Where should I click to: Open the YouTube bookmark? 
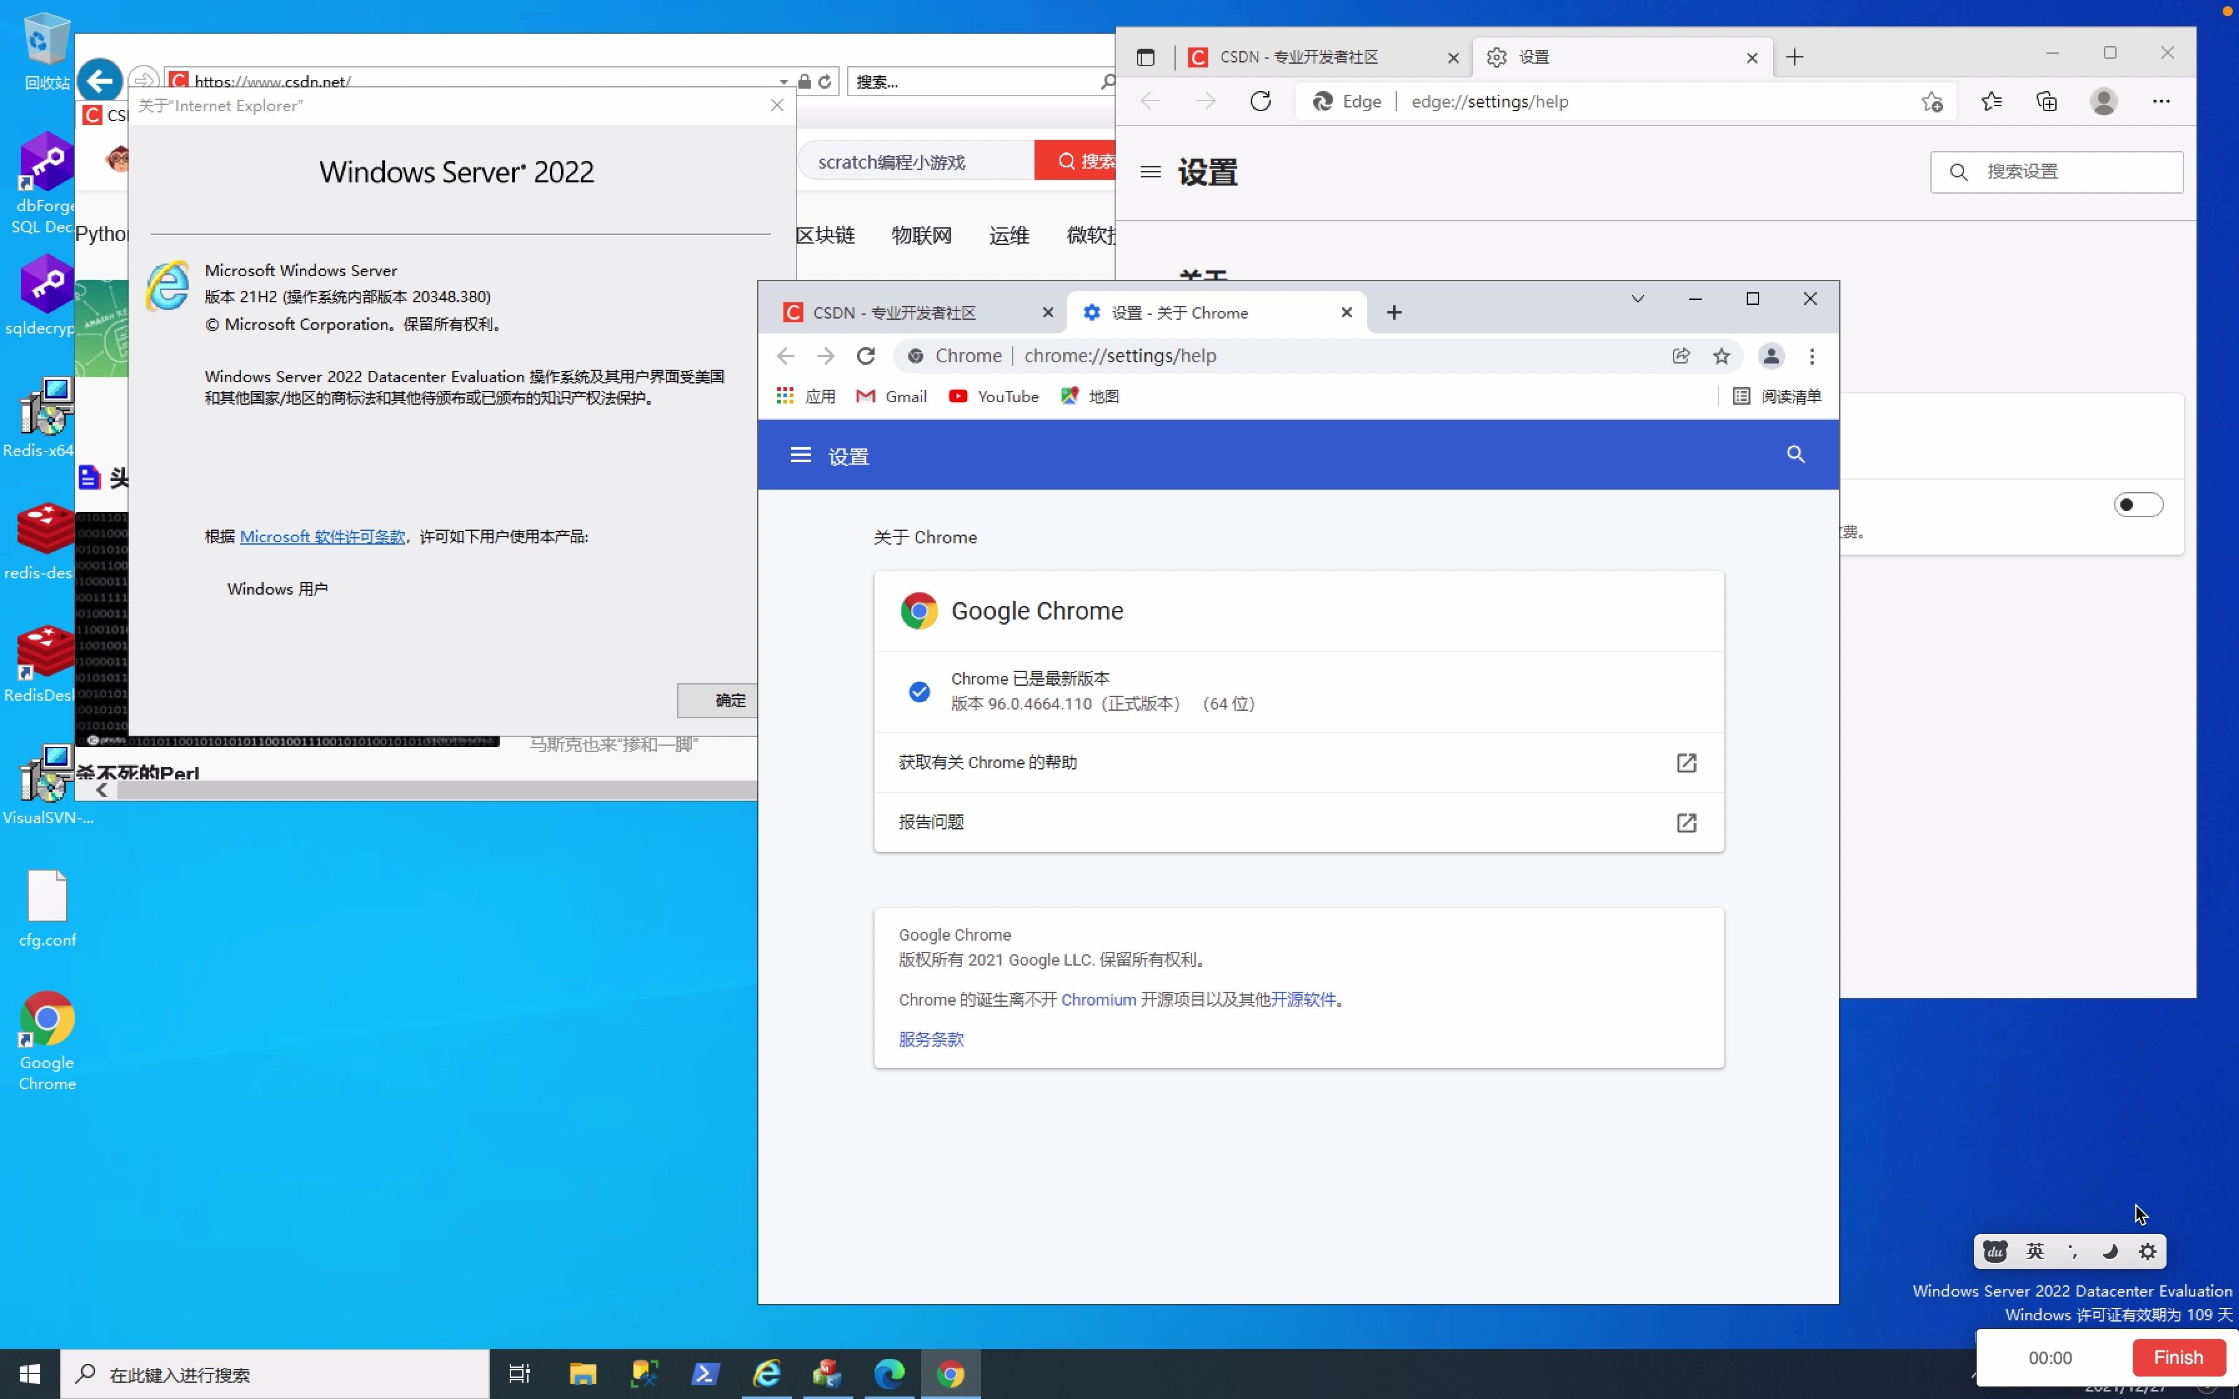click(994, 396)
